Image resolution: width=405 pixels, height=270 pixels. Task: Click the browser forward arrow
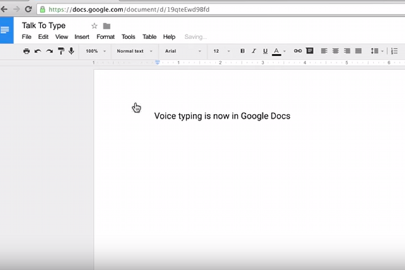pos(16,9)
